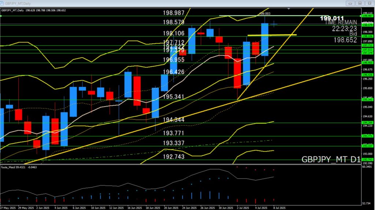Click the white 196.955 level label on chart
This screenshot has width=375, height=210.
(174, 60)
